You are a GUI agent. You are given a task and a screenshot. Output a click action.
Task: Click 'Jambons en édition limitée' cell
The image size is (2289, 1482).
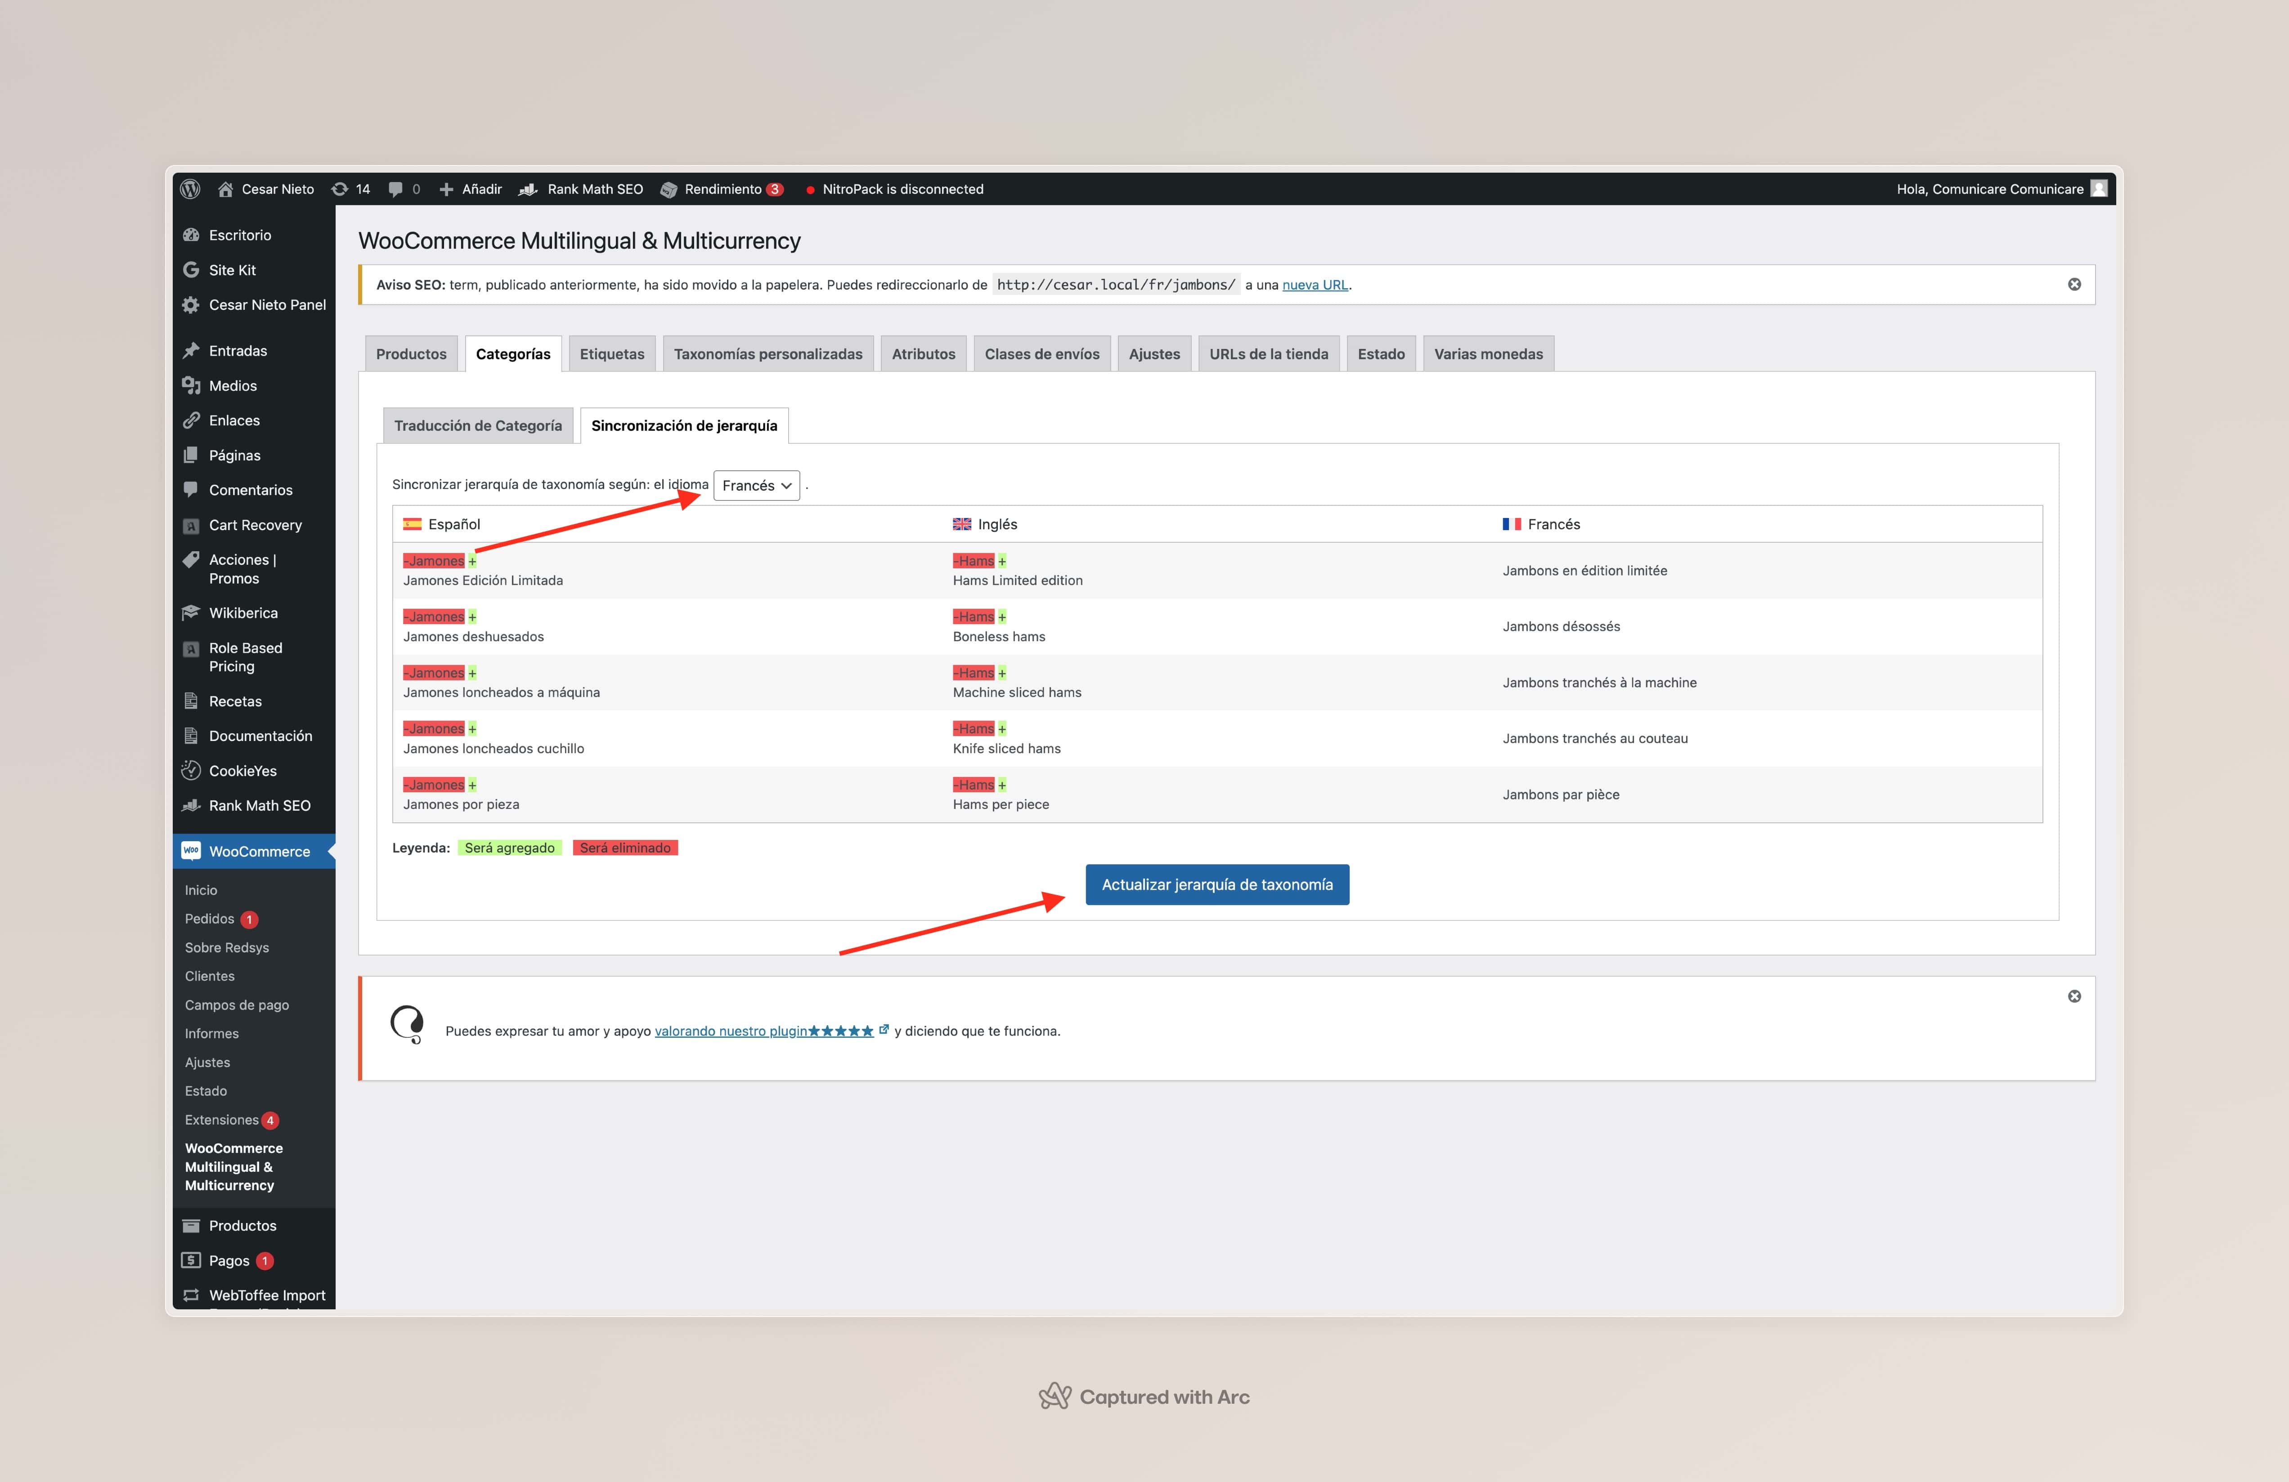(1585, 571)
